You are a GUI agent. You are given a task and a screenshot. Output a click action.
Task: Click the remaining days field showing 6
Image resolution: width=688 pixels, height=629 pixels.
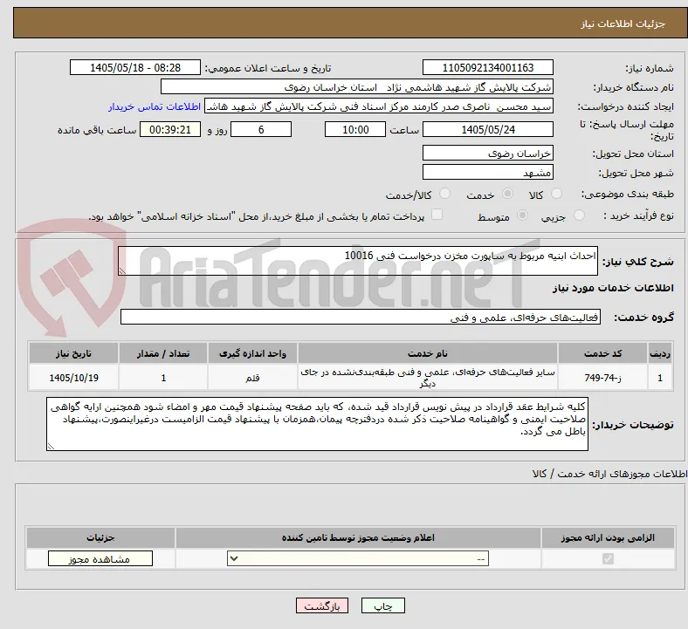[261, 129]
